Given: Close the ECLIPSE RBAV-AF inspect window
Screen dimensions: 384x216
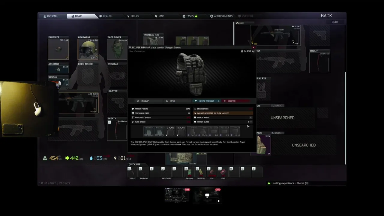Looking at the screenshot, I should (x=253, y=47).
